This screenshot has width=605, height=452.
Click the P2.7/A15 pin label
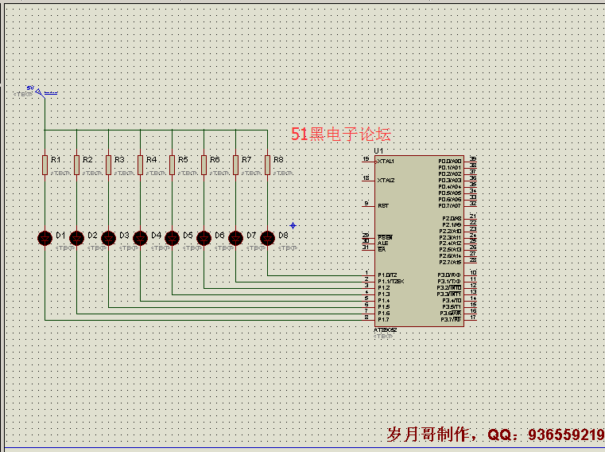[450, 263]
